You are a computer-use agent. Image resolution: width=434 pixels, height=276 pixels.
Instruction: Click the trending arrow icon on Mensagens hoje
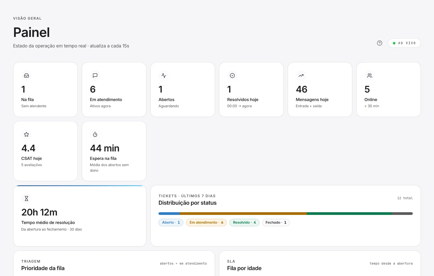tap(301, 75)
